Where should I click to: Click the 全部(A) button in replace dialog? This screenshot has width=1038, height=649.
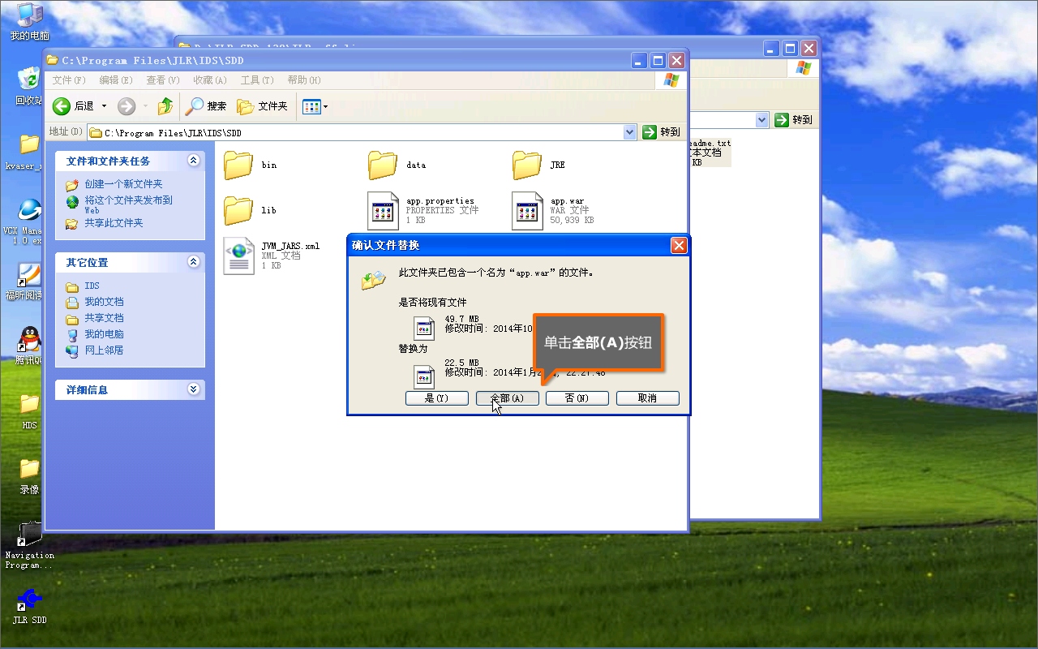508,398
